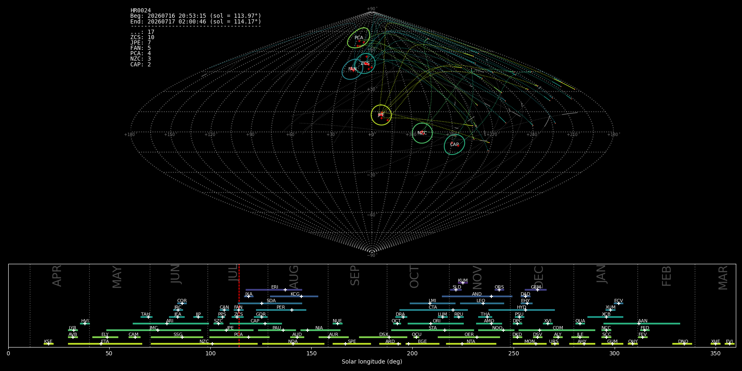Click the red dashed current-date line
742x371 pixels.
(x=239, y=305)
